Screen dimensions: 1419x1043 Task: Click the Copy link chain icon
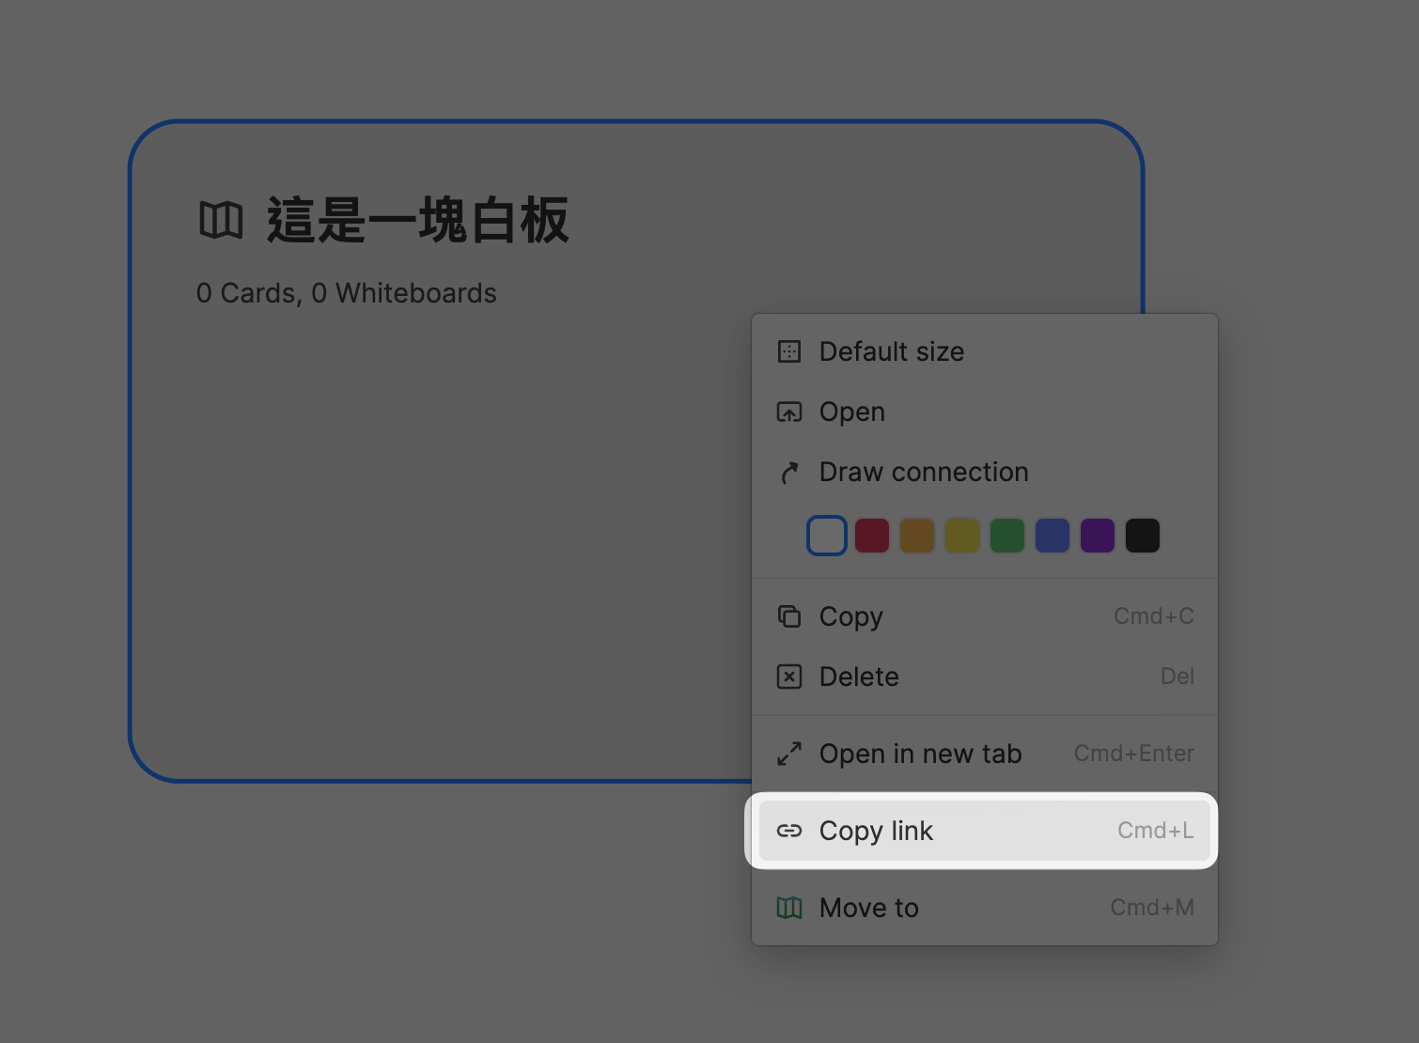[x=789, y=831]
